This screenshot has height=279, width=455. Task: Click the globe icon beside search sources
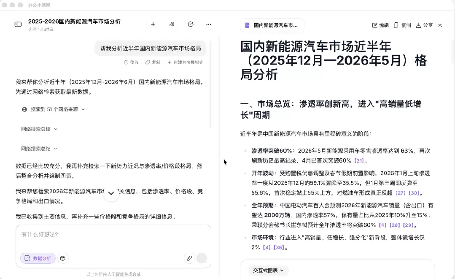[24, 109]
